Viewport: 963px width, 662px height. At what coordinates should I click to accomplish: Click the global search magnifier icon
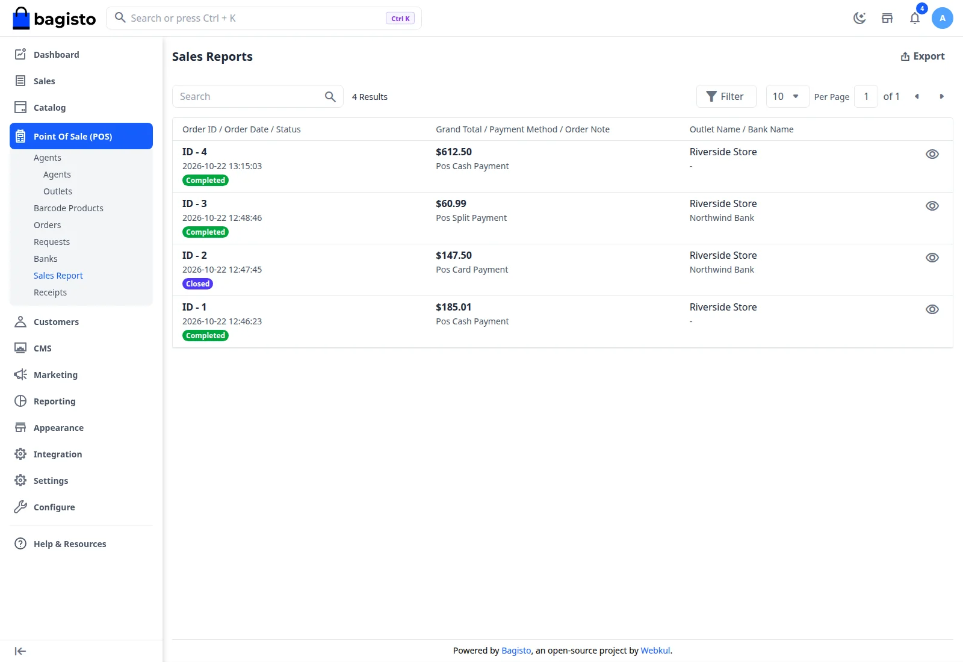(120, 17)
